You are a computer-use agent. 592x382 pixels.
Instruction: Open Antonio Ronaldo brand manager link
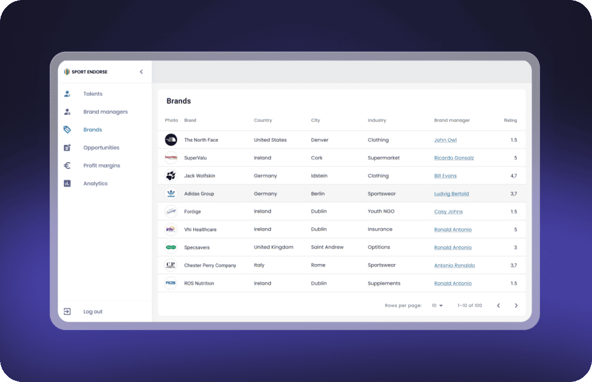click(454, 265)
